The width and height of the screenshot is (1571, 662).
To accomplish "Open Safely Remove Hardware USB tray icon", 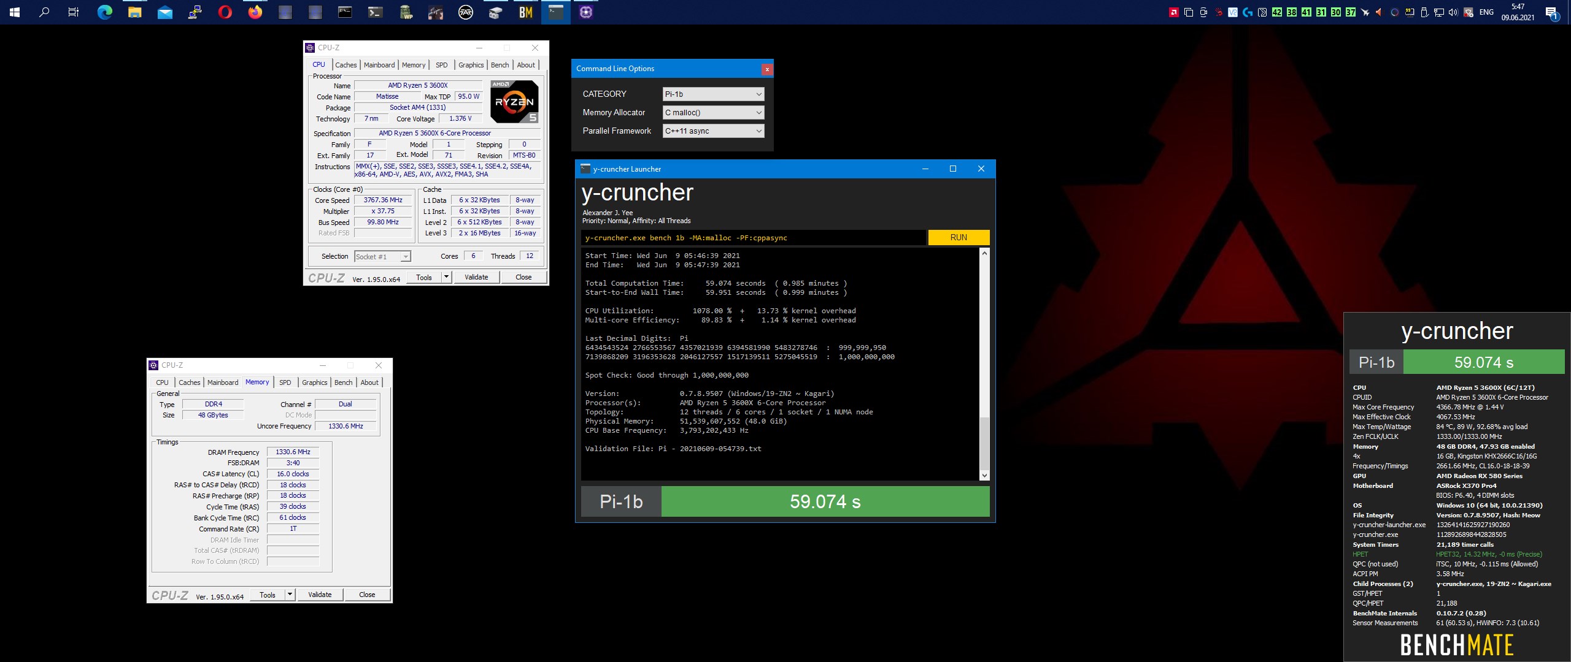I will [x=1424, y=12].
